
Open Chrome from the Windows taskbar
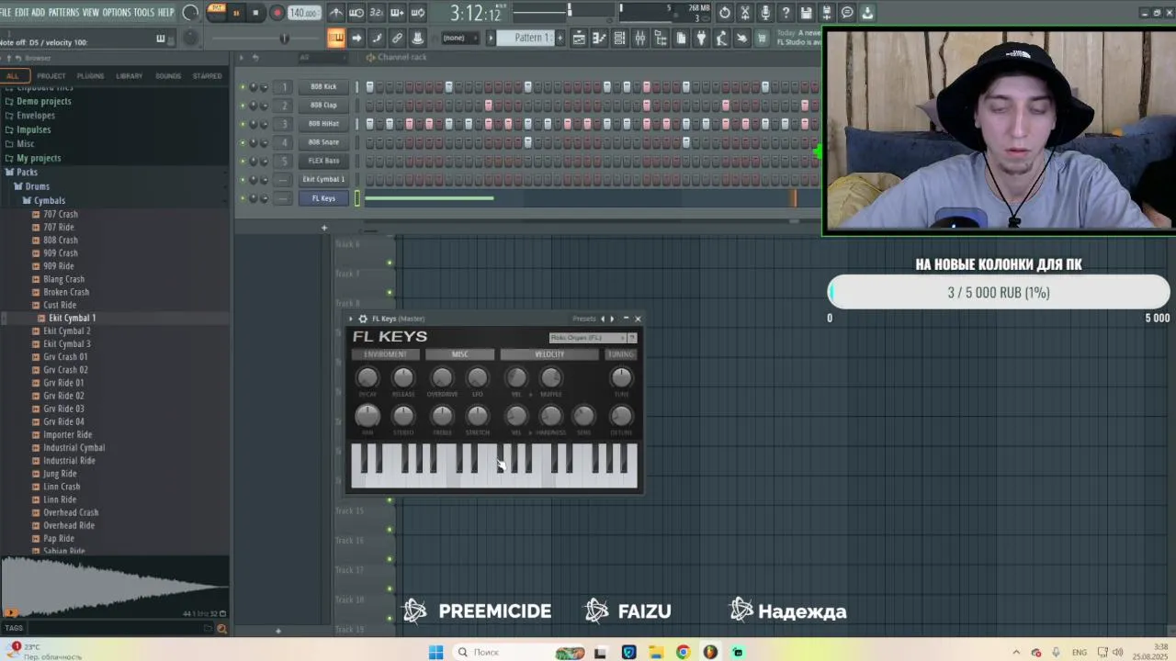point(683,652)
